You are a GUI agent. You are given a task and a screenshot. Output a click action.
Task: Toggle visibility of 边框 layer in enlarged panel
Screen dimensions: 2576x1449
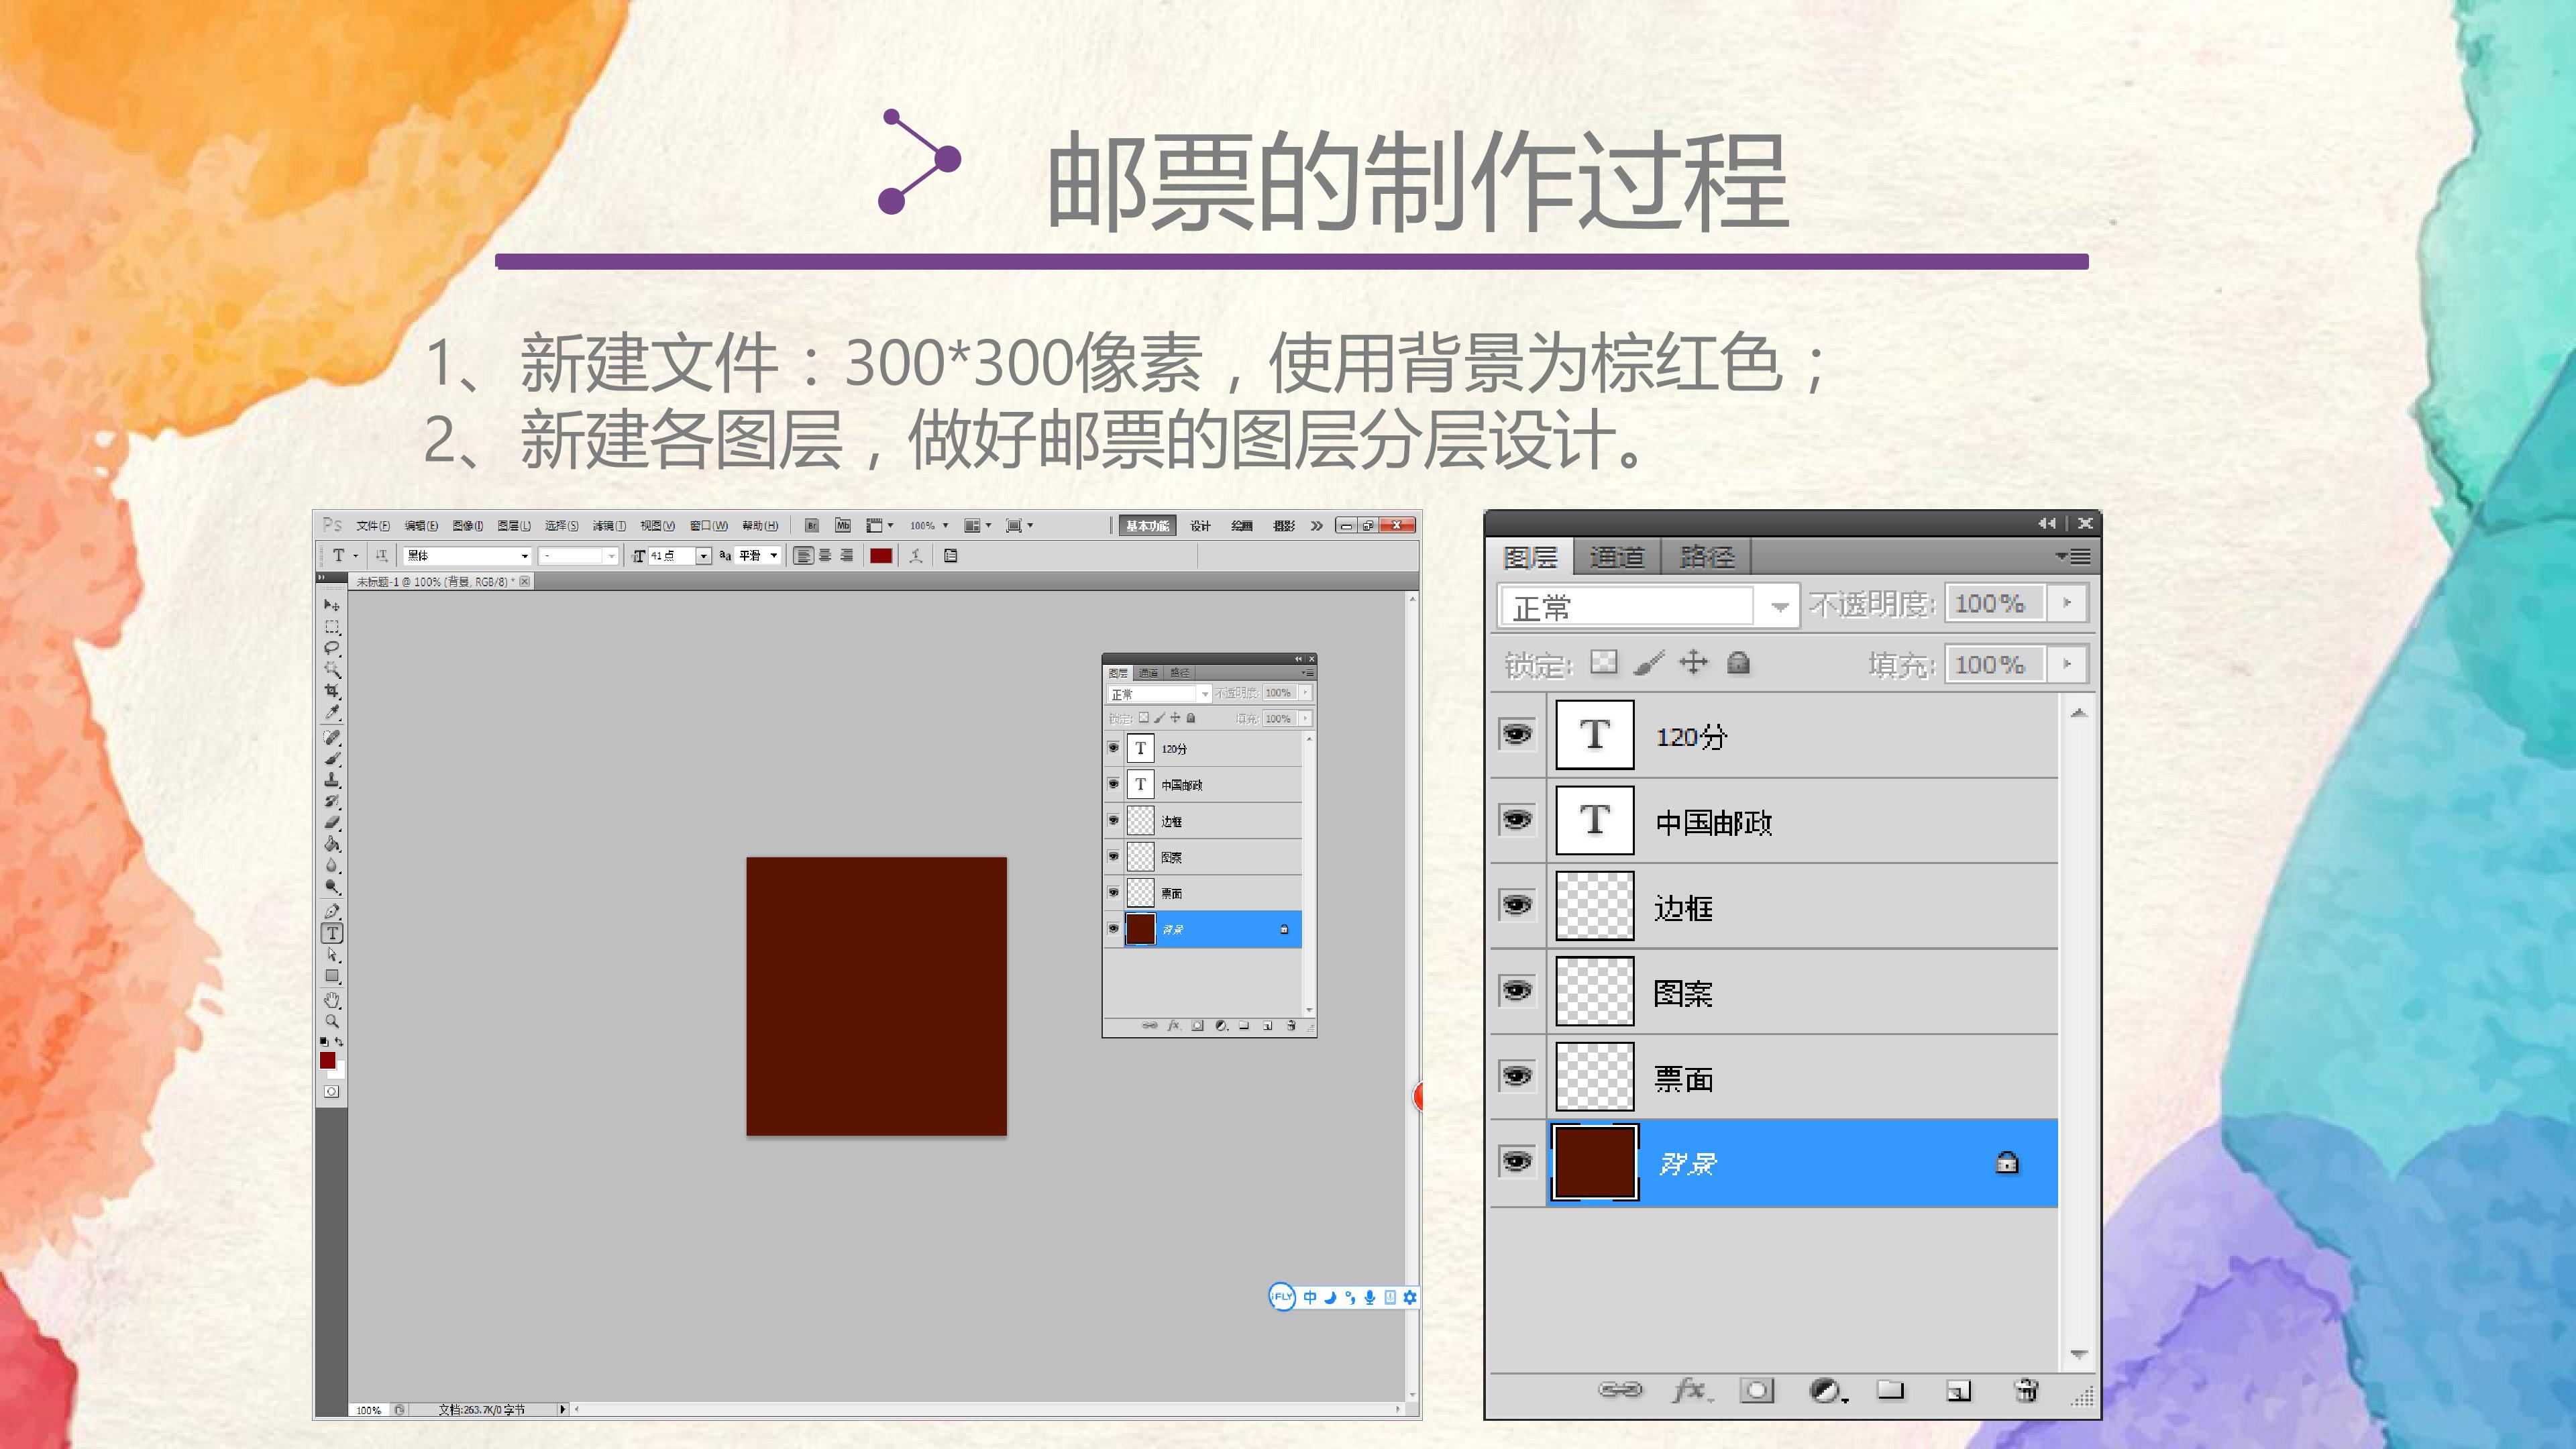point(1518,906)
